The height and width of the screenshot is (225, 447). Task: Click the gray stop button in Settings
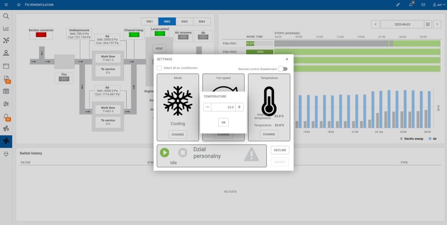pyautogui.click(x=182, y=153)
